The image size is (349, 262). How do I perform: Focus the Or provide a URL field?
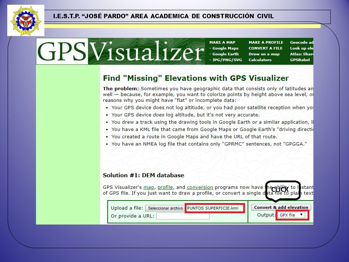183,216
